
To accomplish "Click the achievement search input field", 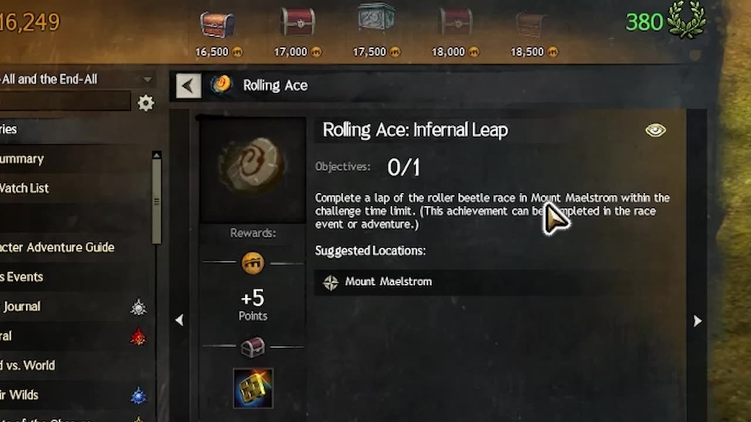I will click(x=65, y=102).
